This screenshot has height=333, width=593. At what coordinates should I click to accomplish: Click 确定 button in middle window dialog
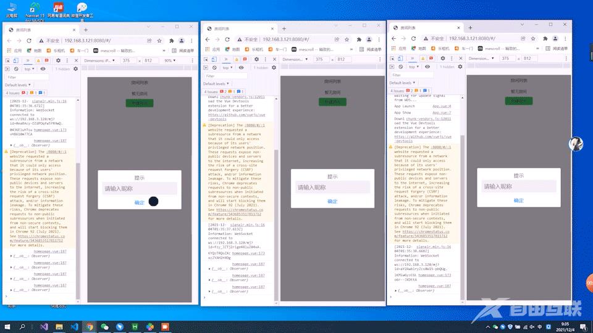(332, 202)
